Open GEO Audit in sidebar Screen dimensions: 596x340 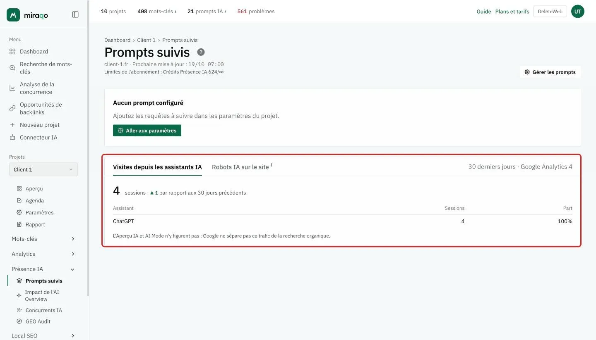[38, 321]
